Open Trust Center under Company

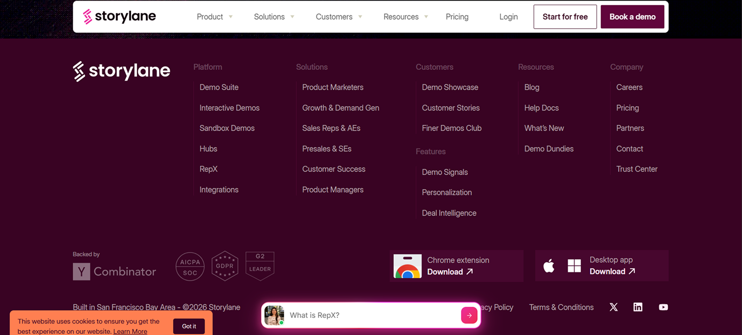click(637, 169)
